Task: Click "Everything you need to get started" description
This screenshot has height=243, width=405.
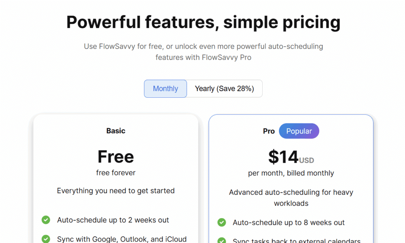Action: click(x=116, y=191)
